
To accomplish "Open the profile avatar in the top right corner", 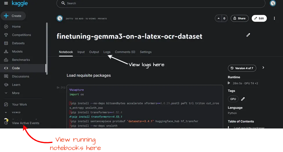I will click(x=273, y=3).
